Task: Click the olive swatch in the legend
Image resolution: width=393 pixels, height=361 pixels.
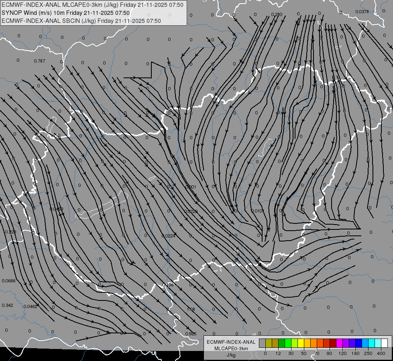Action: point(269,343)
